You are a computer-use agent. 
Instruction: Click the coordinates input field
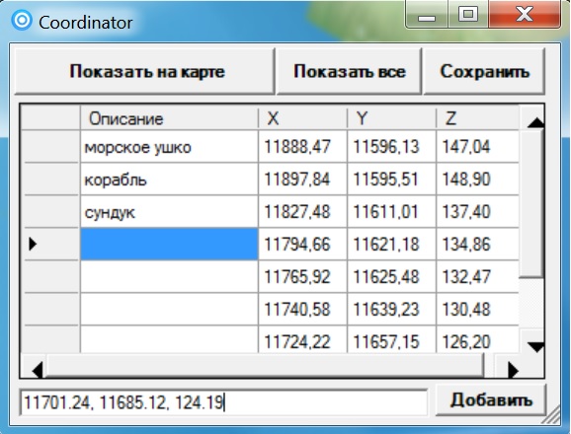coord(223,402)
